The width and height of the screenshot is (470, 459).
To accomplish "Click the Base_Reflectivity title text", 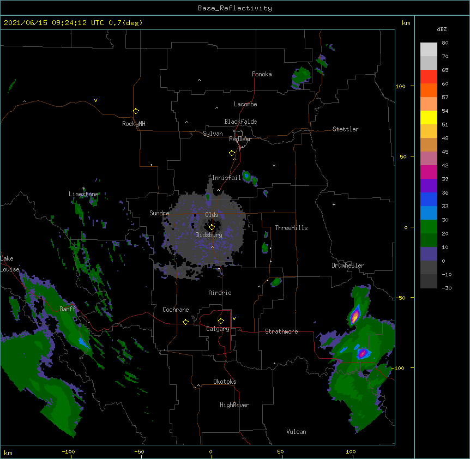I will tap(235, 8).
